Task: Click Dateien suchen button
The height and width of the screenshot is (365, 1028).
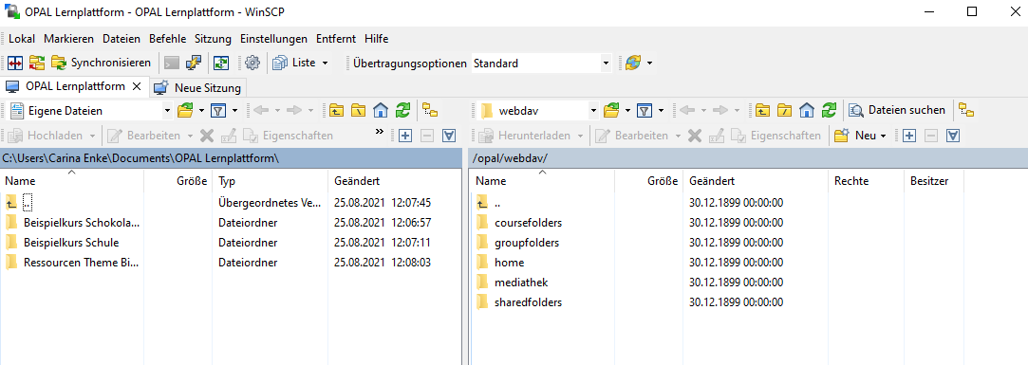Action: pyautogui.click(x=898, y=110)
